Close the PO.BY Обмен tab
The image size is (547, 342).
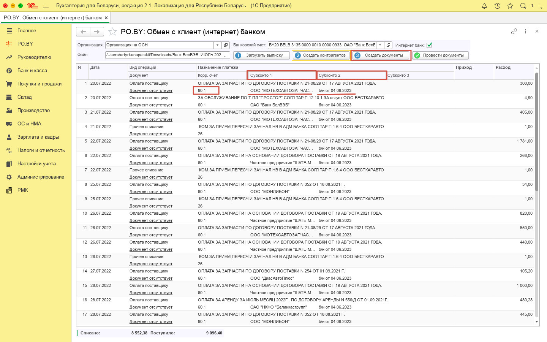point(106,17)
